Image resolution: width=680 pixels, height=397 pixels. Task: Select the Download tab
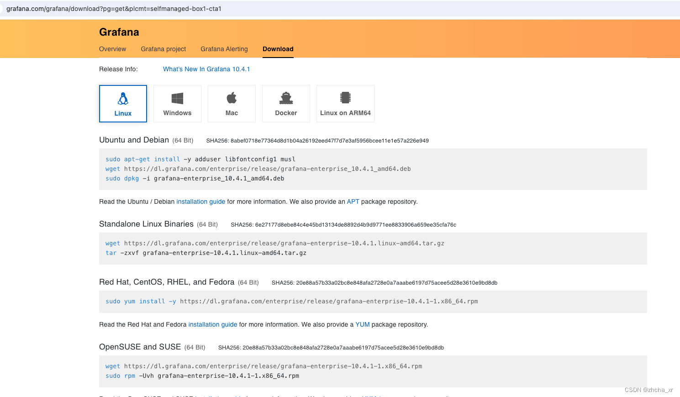click(278, 49)
